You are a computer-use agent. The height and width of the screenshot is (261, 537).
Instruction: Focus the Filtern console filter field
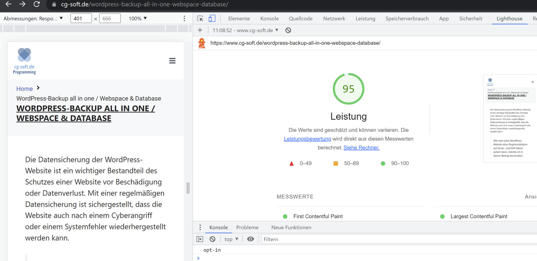tap(399, 239)
